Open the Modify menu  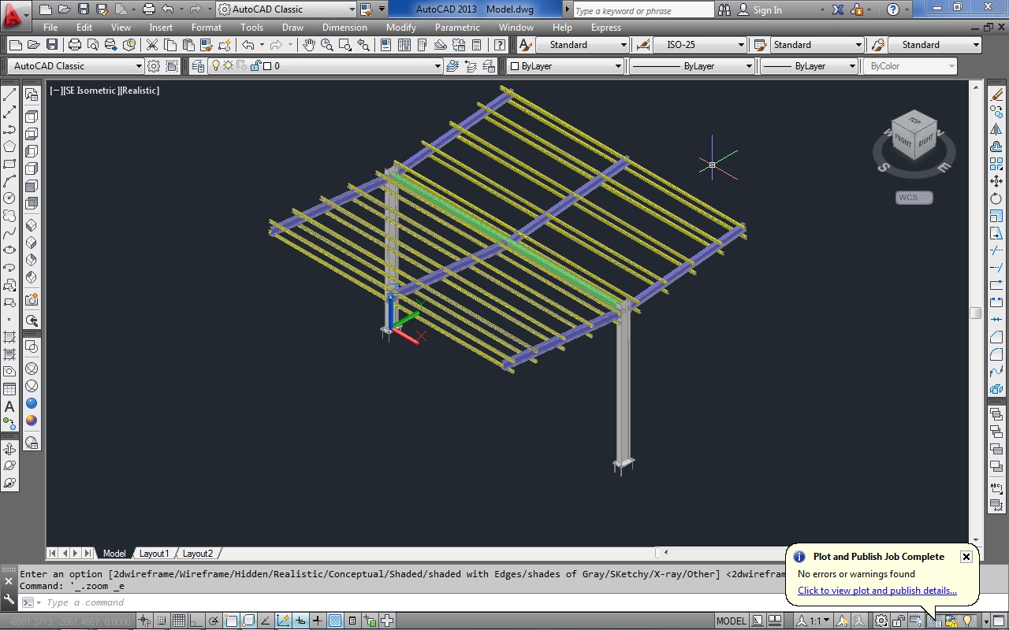[400, 28]
